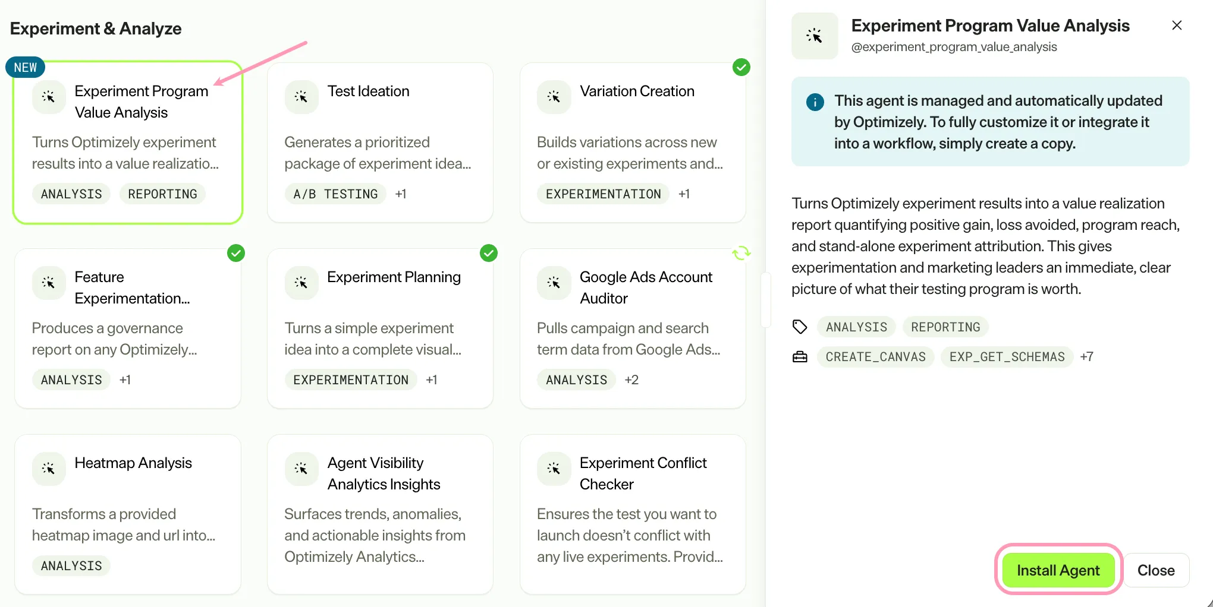Click the EXP_GET_SCHEMAS tool chip
The width and height of the screenshot is (1213, 607).
(1007, 357)
